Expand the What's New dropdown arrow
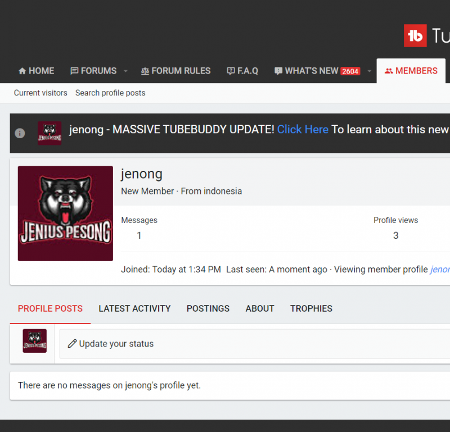 coord(370,71)
